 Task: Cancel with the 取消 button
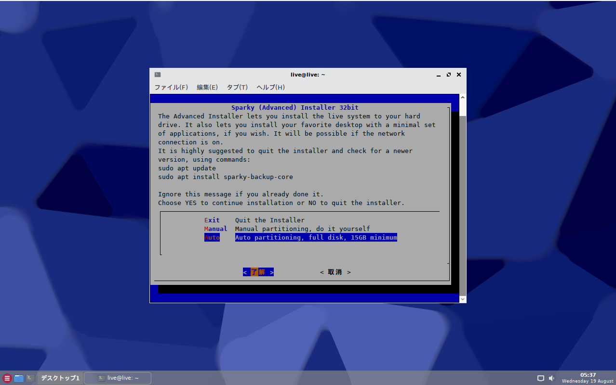pyautogui.click(x=335, y=272)
